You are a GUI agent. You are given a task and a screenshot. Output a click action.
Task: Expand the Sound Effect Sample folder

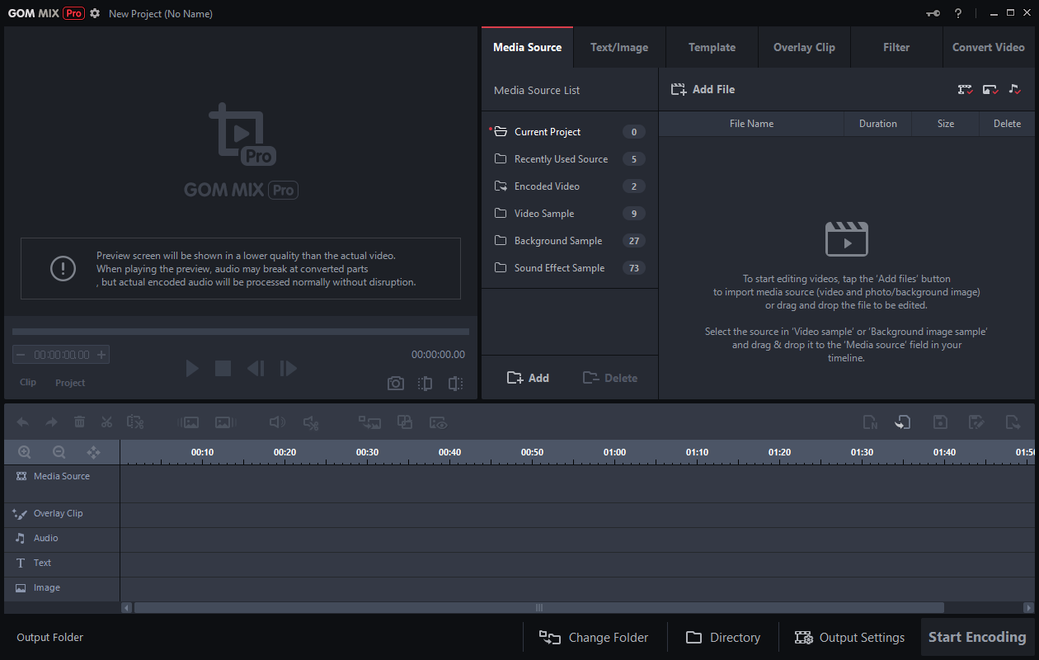pos(559,268)
